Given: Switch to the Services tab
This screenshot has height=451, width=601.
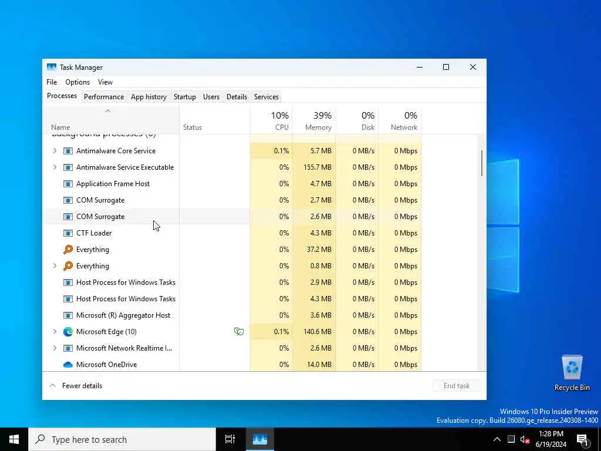Looking at the screenshot, I should pyautogui.click(x=266, y=97).
